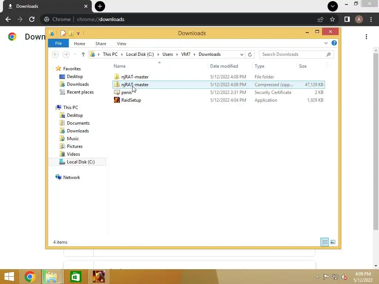Viewport: 379px width, 284px height.
Task: Click the New folder quick access icon
Action: click(71, 33)
